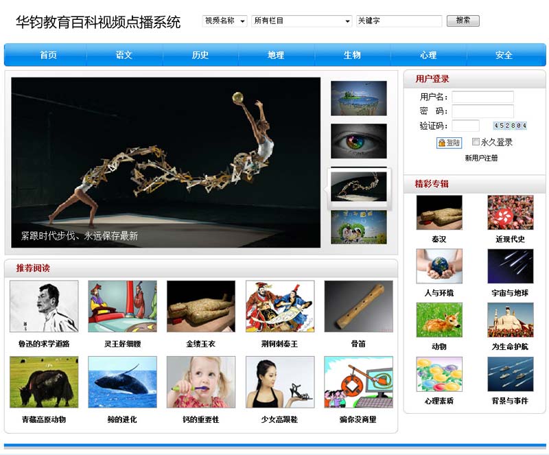Expand the 所有栏目 category dropdown
The width and height of the screenshot is (549, 455).
pos(301,21)
